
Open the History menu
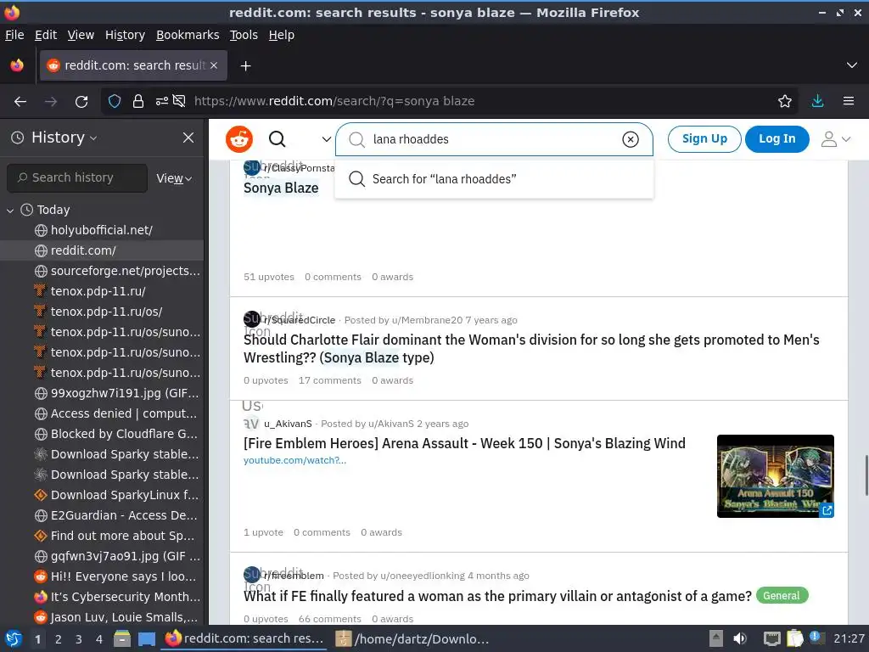pos(125,35)
